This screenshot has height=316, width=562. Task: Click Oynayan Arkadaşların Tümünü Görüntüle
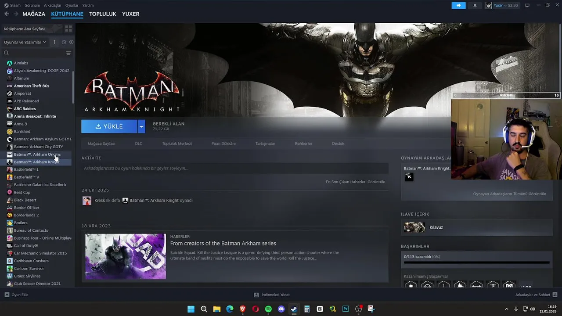pos(510,194)
